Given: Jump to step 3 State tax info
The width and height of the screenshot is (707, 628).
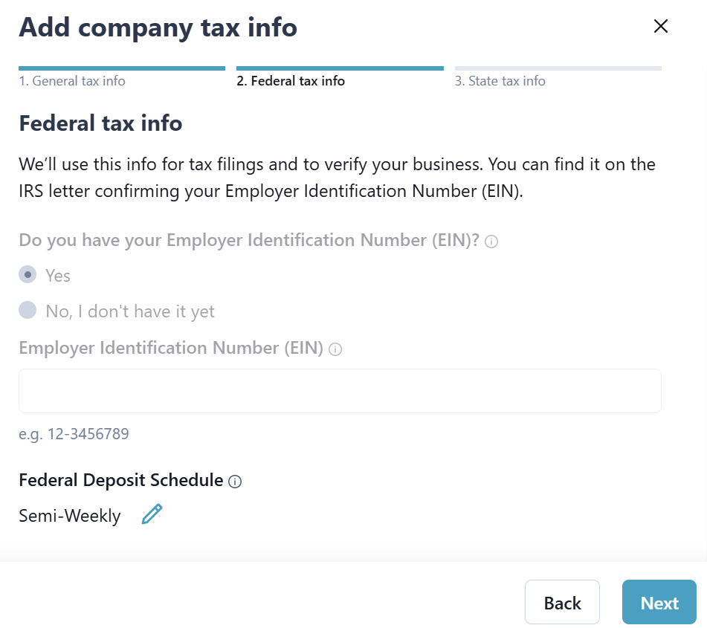Looking at the screenshot, I should tap(500, 81).
